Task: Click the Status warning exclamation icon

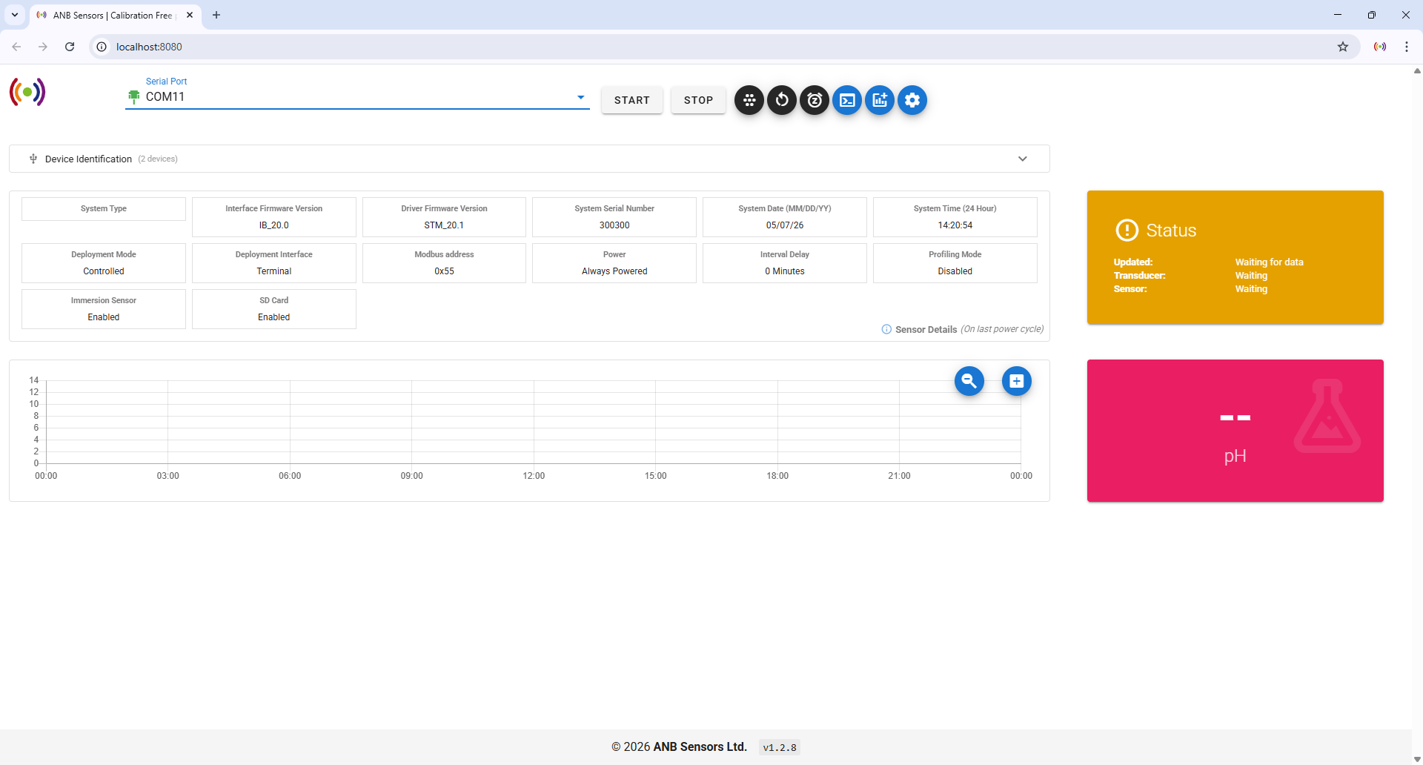Action: point(1127,230)
